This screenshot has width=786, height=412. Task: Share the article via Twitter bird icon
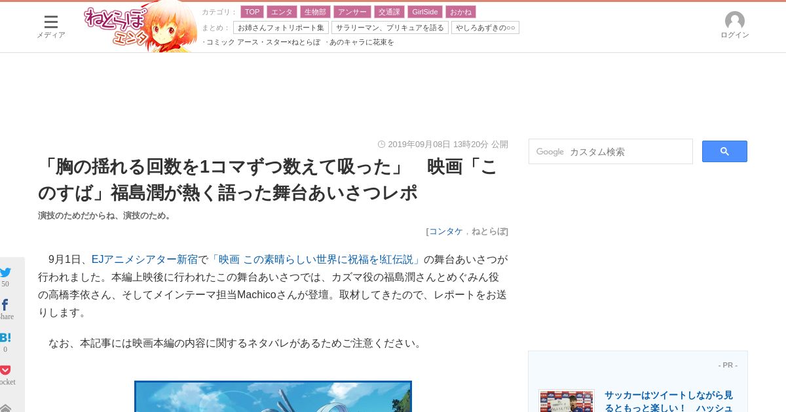click(5, 273)
